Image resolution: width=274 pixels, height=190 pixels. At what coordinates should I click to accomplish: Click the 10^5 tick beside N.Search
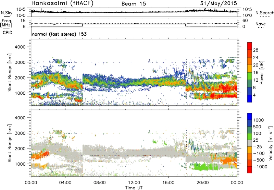(x=247, y=9)
